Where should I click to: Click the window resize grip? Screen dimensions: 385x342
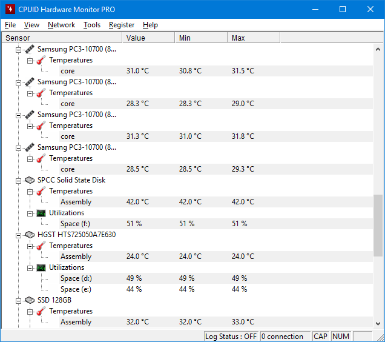(380, 337)
